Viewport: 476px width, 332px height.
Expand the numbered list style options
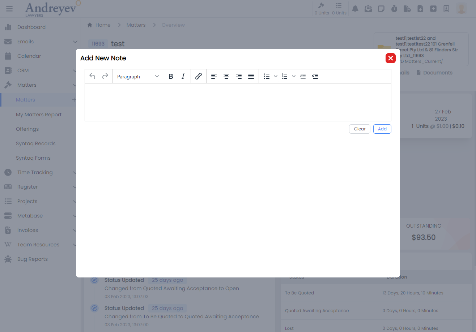tap(294, 76)
